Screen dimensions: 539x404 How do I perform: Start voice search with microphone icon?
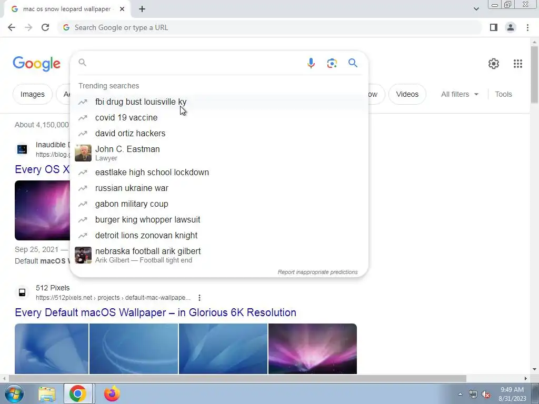[311, 63]
